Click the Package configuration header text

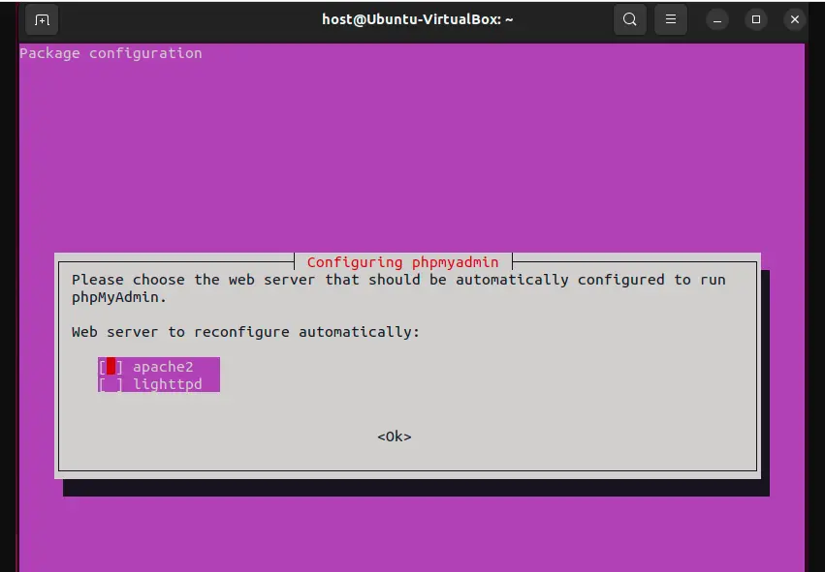tap(111, 53)
